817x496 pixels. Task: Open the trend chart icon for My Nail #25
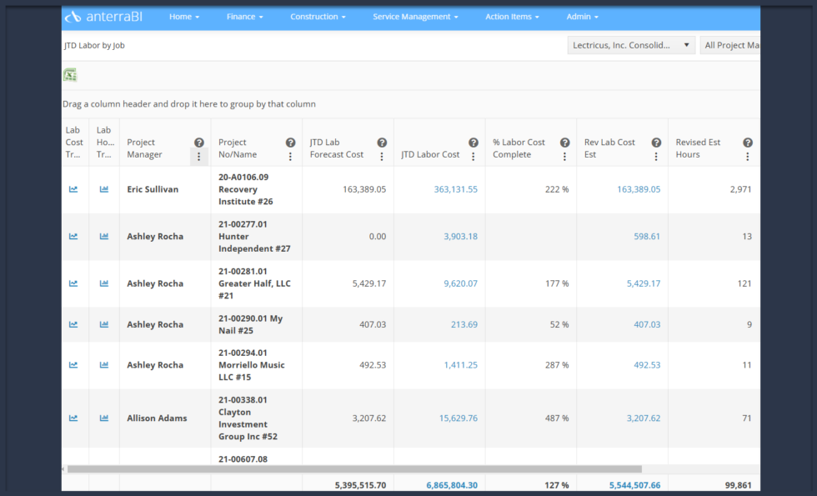point(73,324)
